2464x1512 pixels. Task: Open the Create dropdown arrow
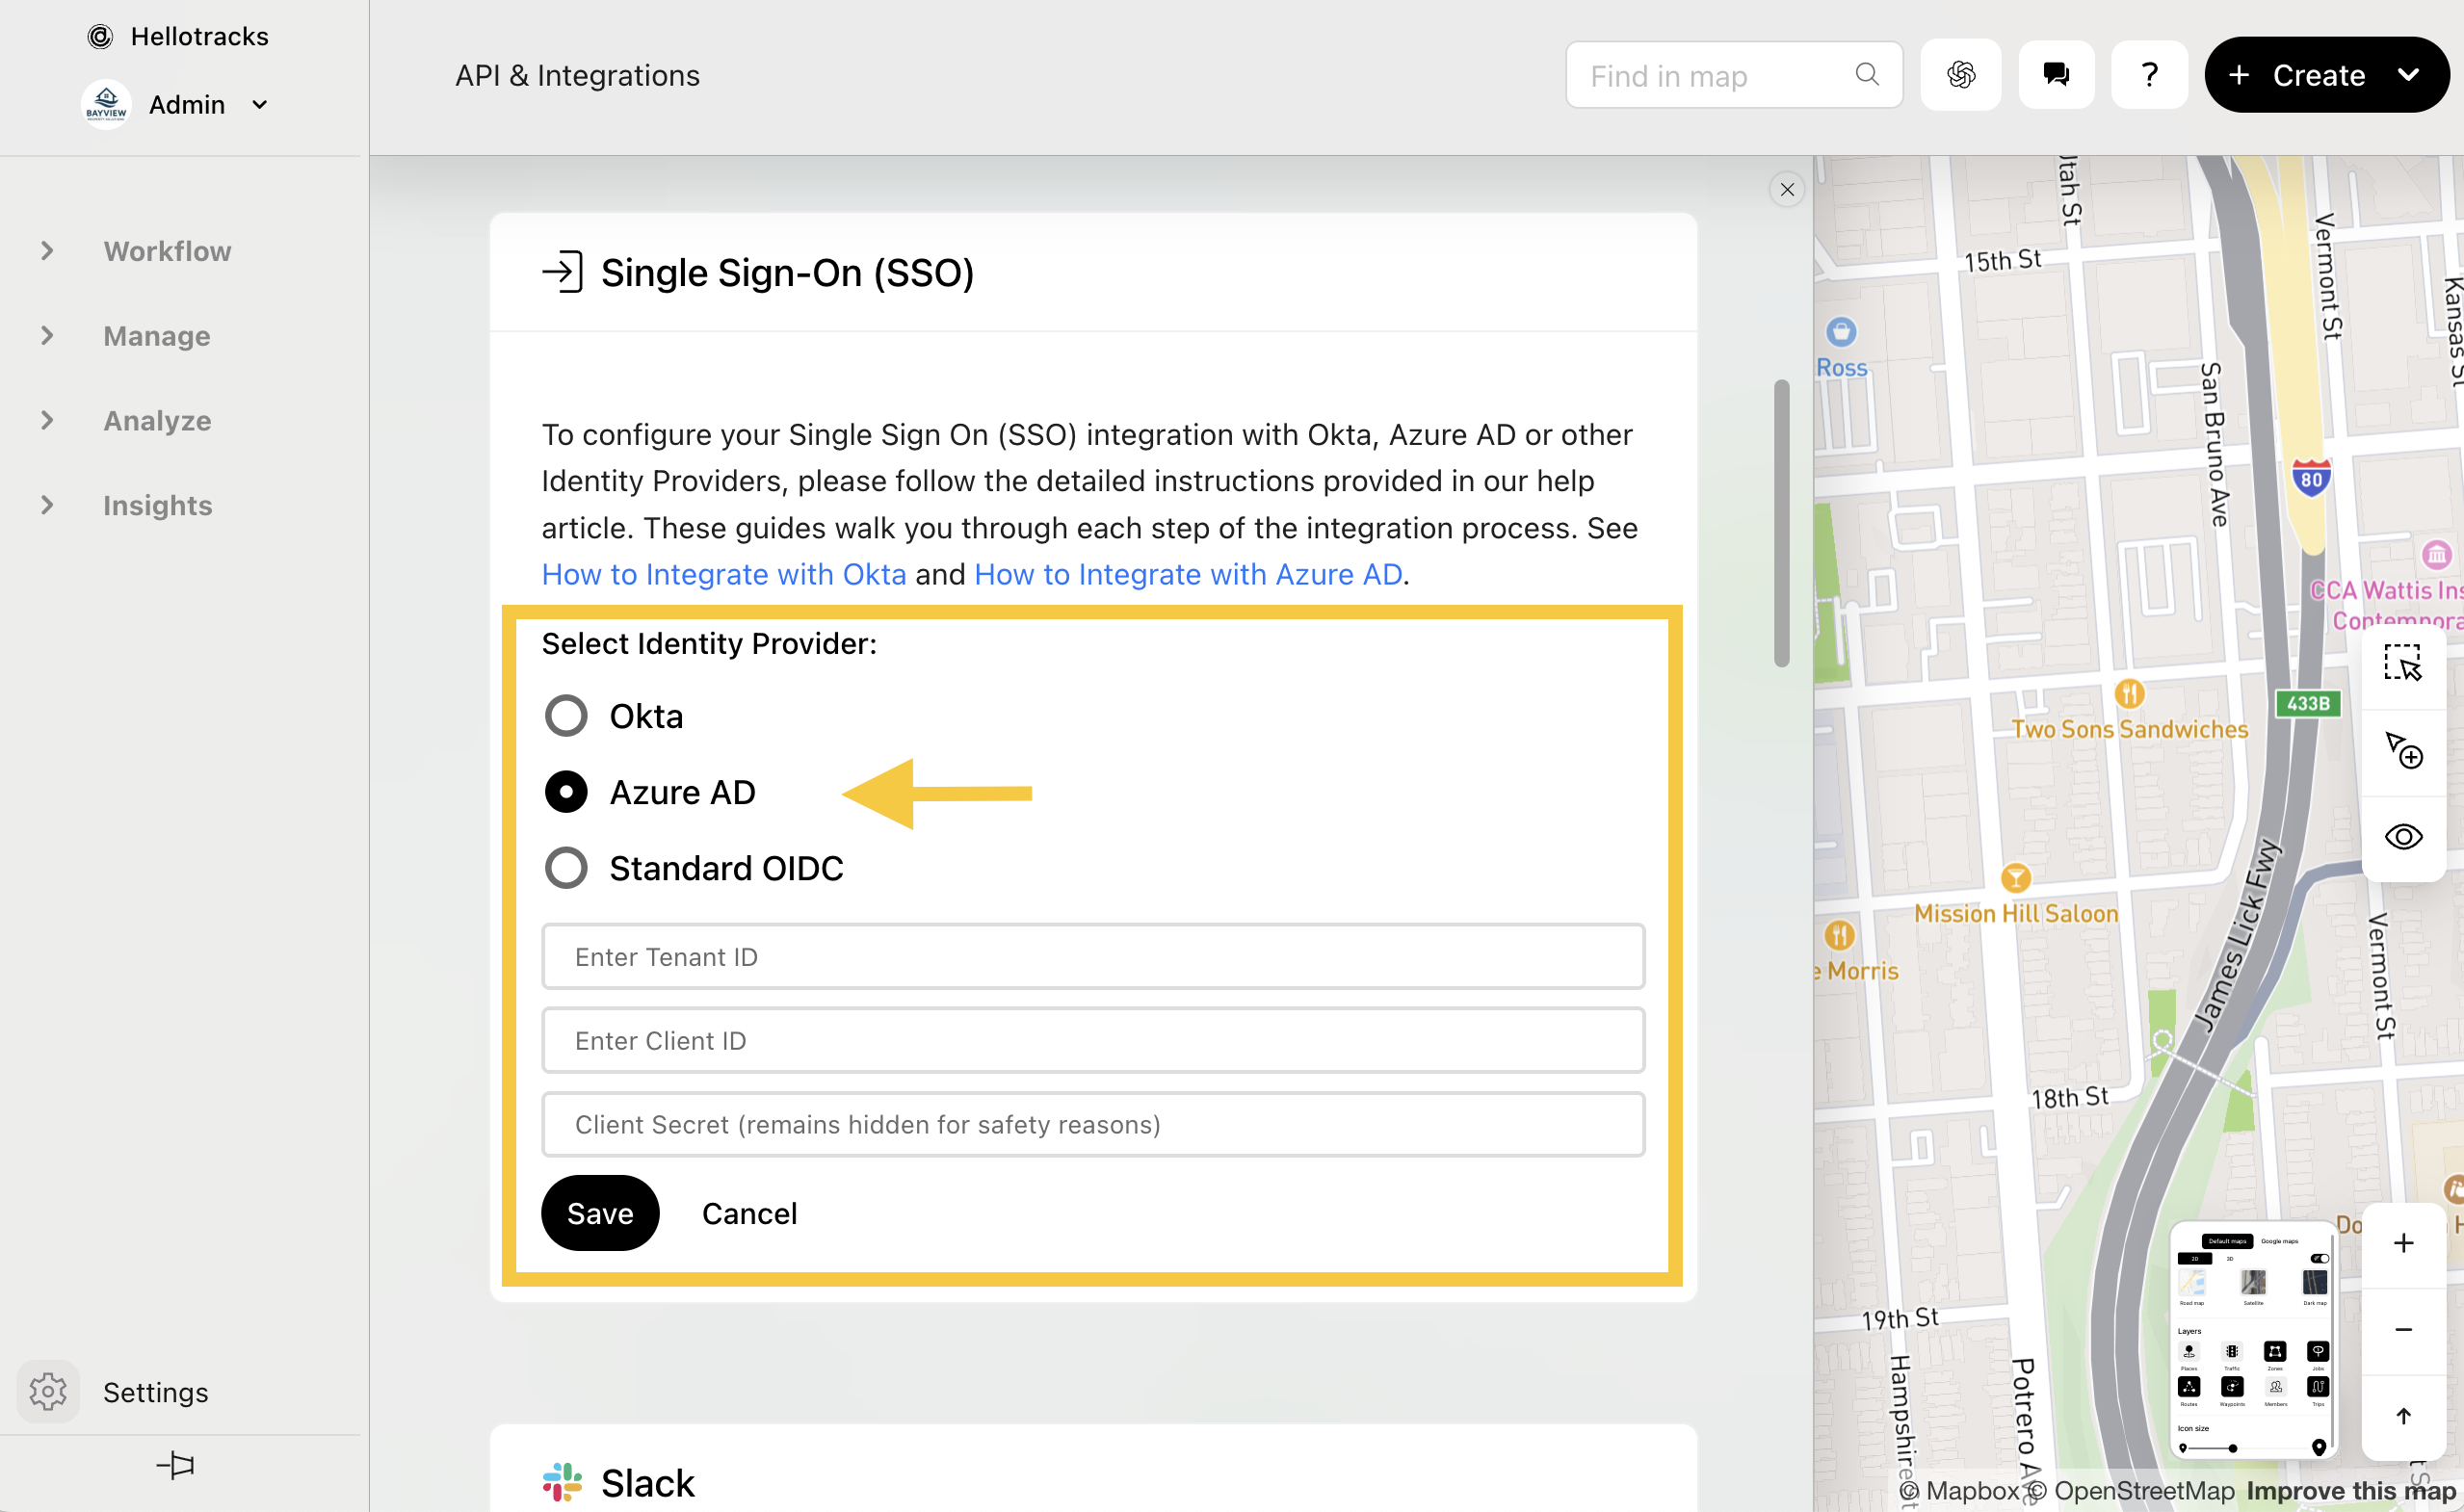click(2409, 74)
